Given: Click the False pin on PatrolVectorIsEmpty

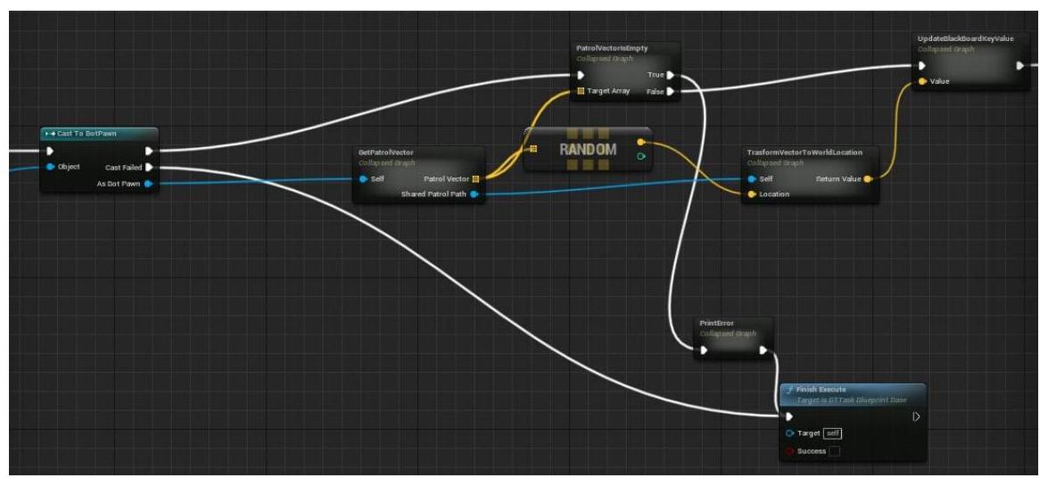Looking at the screenshot, I should 671,91.
